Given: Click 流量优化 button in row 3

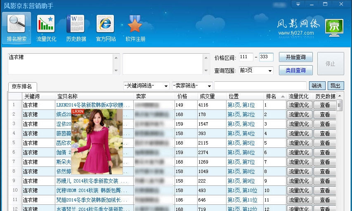Looking at the screenshot, I should [299, 124].
